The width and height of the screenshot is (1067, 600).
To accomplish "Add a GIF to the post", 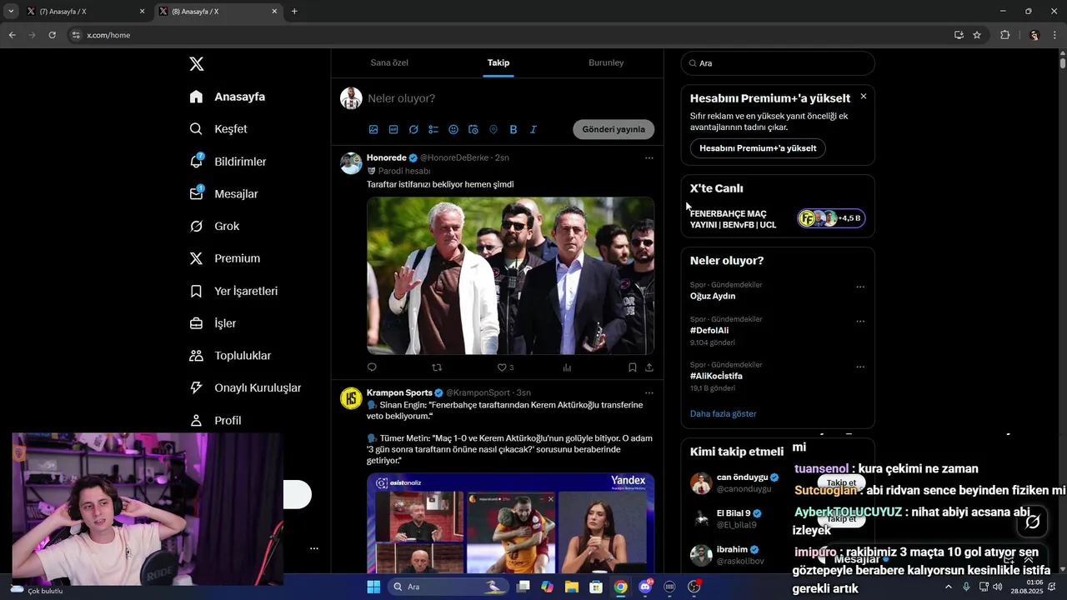I will point(393,129).
